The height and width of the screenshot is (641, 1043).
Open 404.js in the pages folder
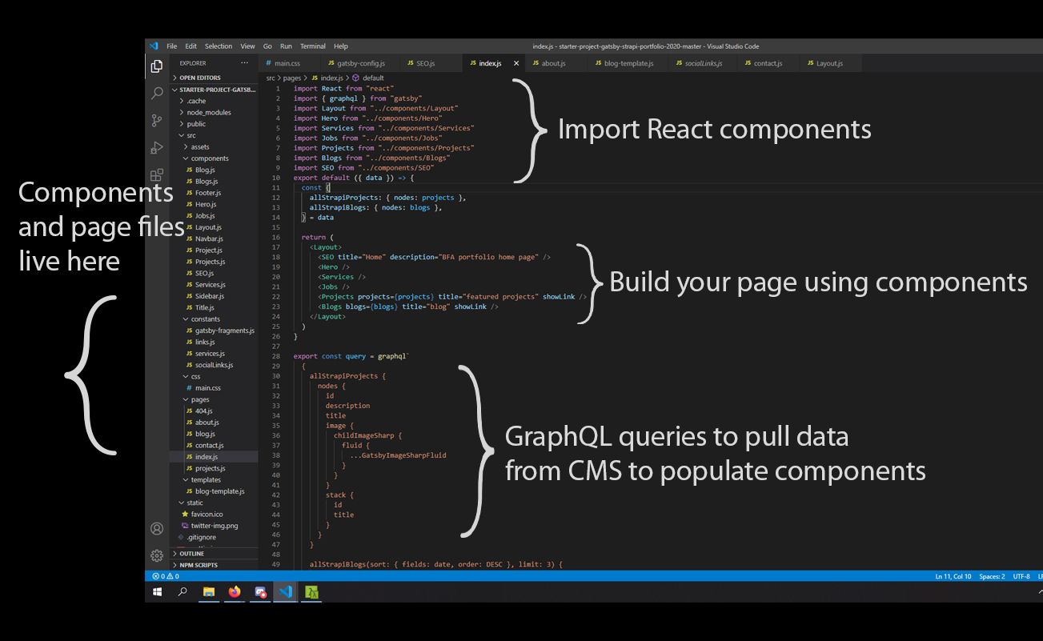(x=214, y=411)
